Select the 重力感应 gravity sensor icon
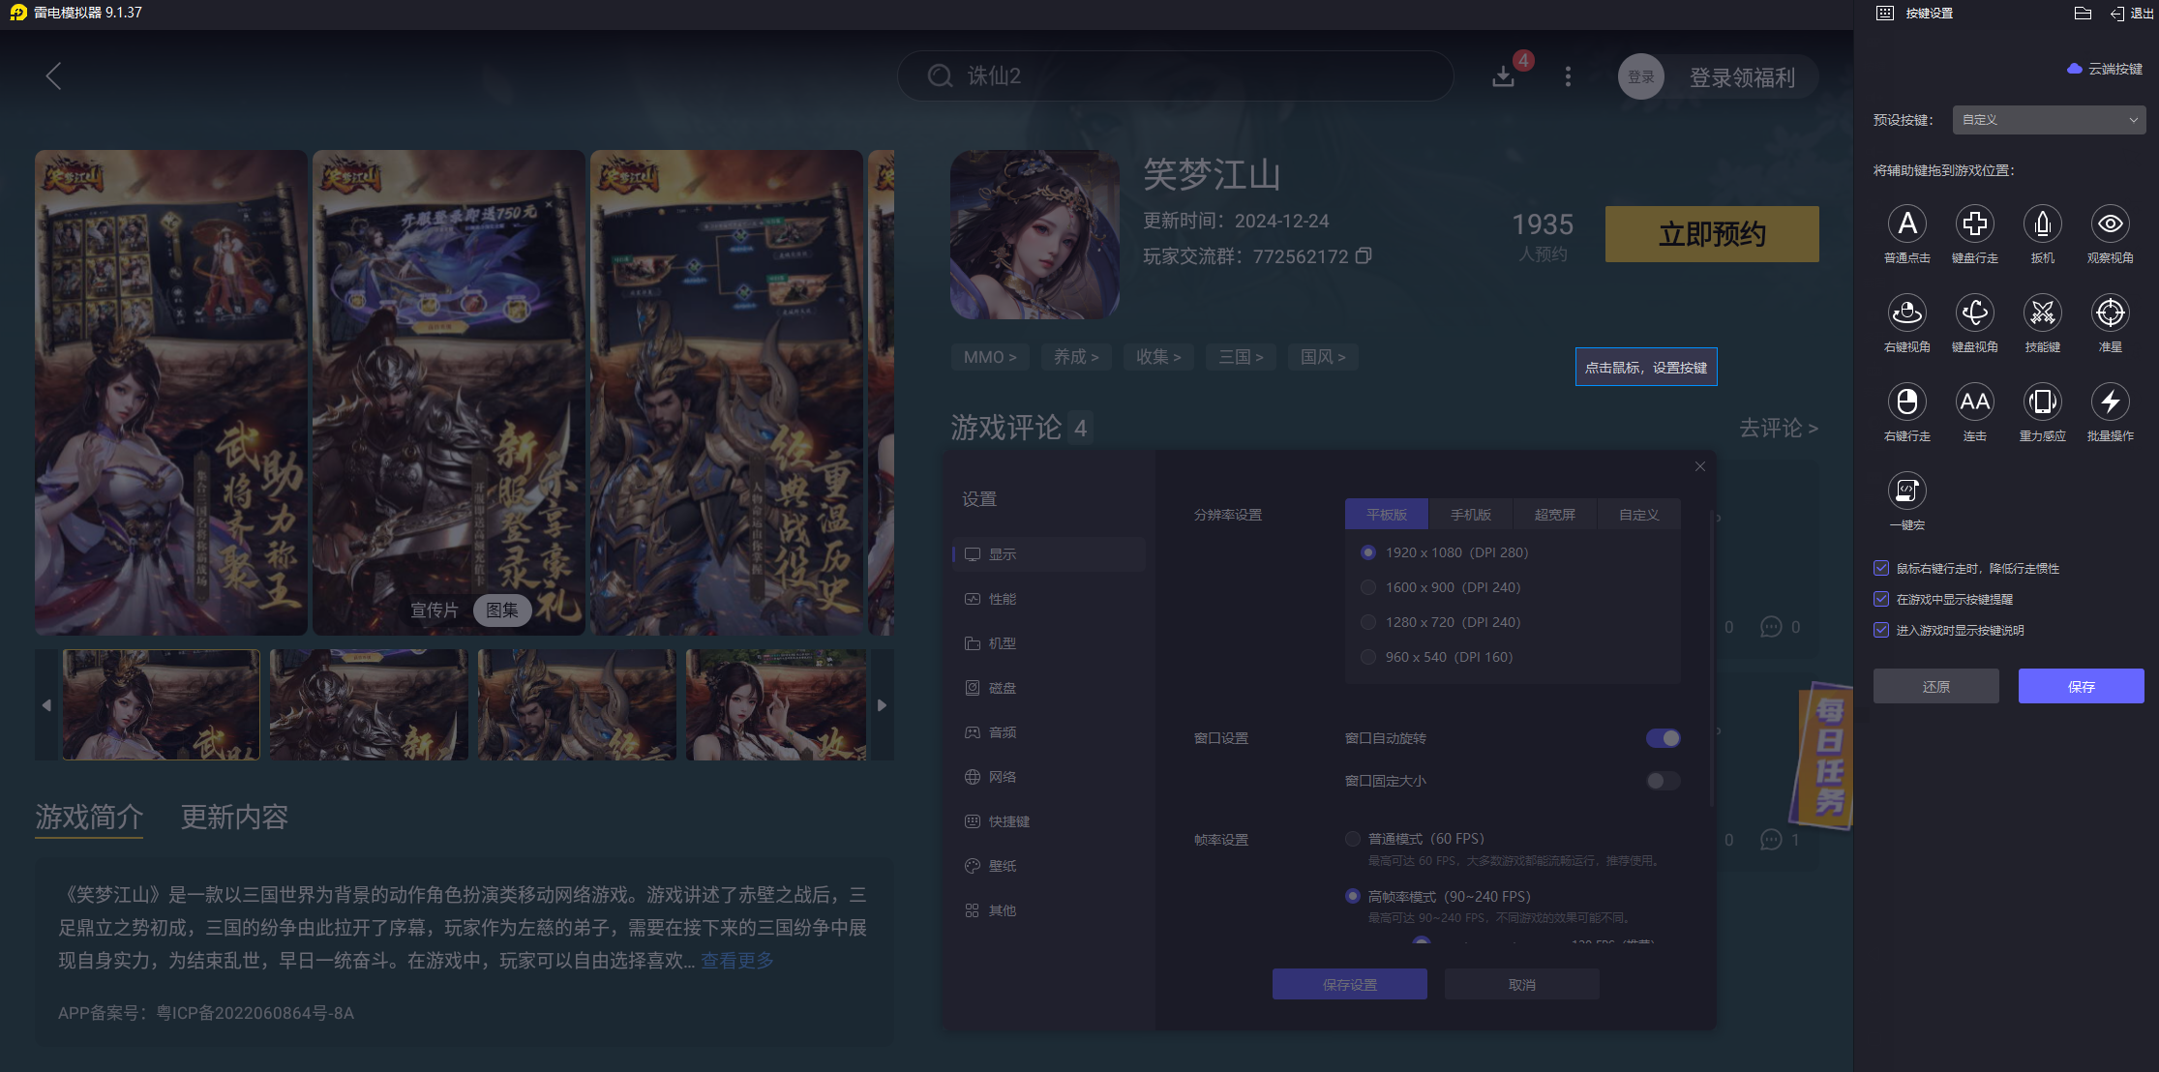This screenshot has height=1072, width=2159. pos(2042,402)
